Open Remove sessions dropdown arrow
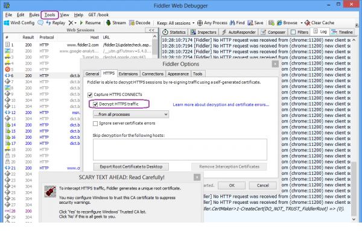The width and height of the screenshot is (362, 231). pyautogui.click(x=75, y=23)
